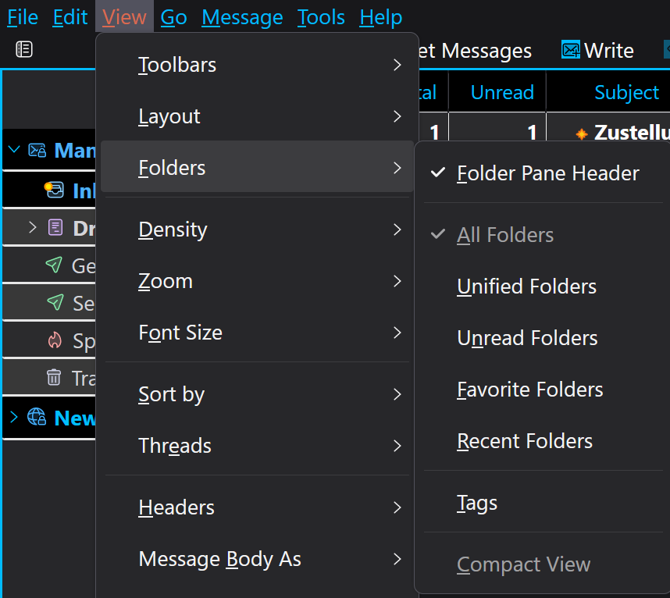Select the Inbox folder icon
Image resolution: width=670 pixels, height=598 pixels.
point(54,190)
